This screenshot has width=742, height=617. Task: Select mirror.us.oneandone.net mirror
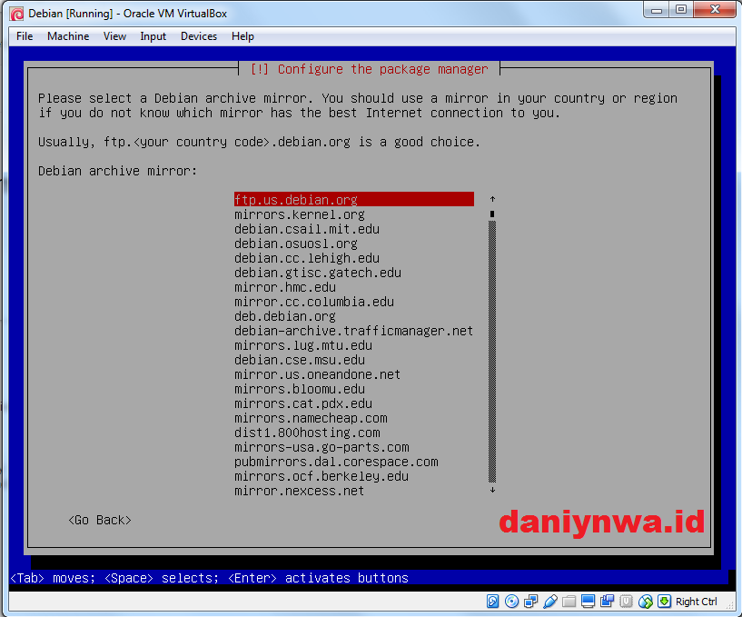pos(318,374)
